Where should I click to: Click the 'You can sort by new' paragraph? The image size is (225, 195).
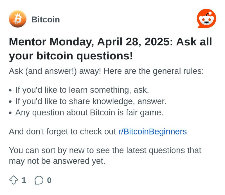(105, 156)
